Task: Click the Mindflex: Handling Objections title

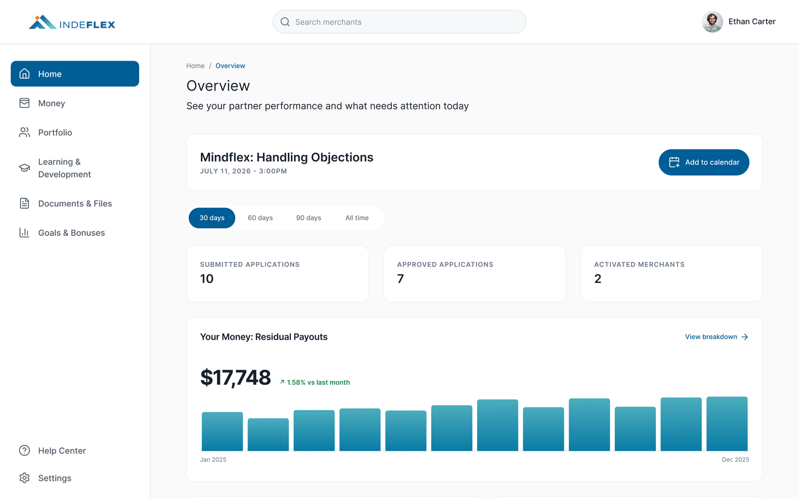Action: (x=286, y=157)
